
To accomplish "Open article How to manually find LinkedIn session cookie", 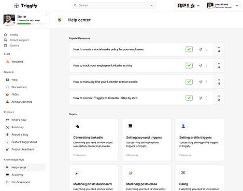I will click(x=105, y=81).
